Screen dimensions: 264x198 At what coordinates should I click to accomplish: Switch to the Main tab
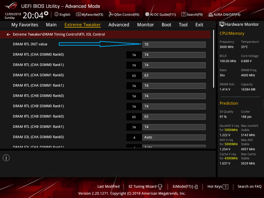pos(51,25)
